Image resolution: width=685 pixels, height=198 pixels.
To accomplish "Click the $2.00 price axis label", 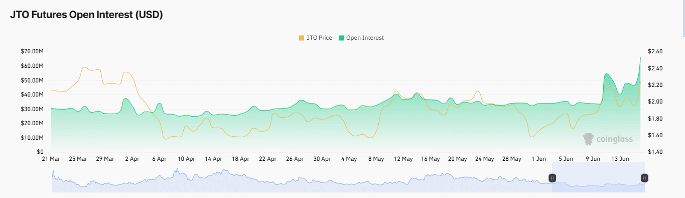I will click(655, 102).
